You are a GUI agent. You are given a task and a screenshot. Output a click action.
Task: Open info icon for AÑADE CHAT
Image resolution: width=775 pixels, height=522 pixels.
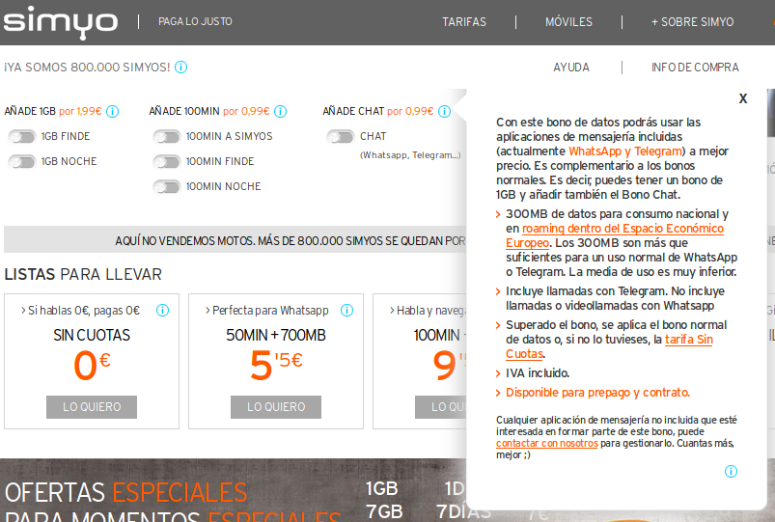click(x=444, y=111)
